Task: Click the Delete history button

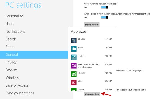Action: 92,25
